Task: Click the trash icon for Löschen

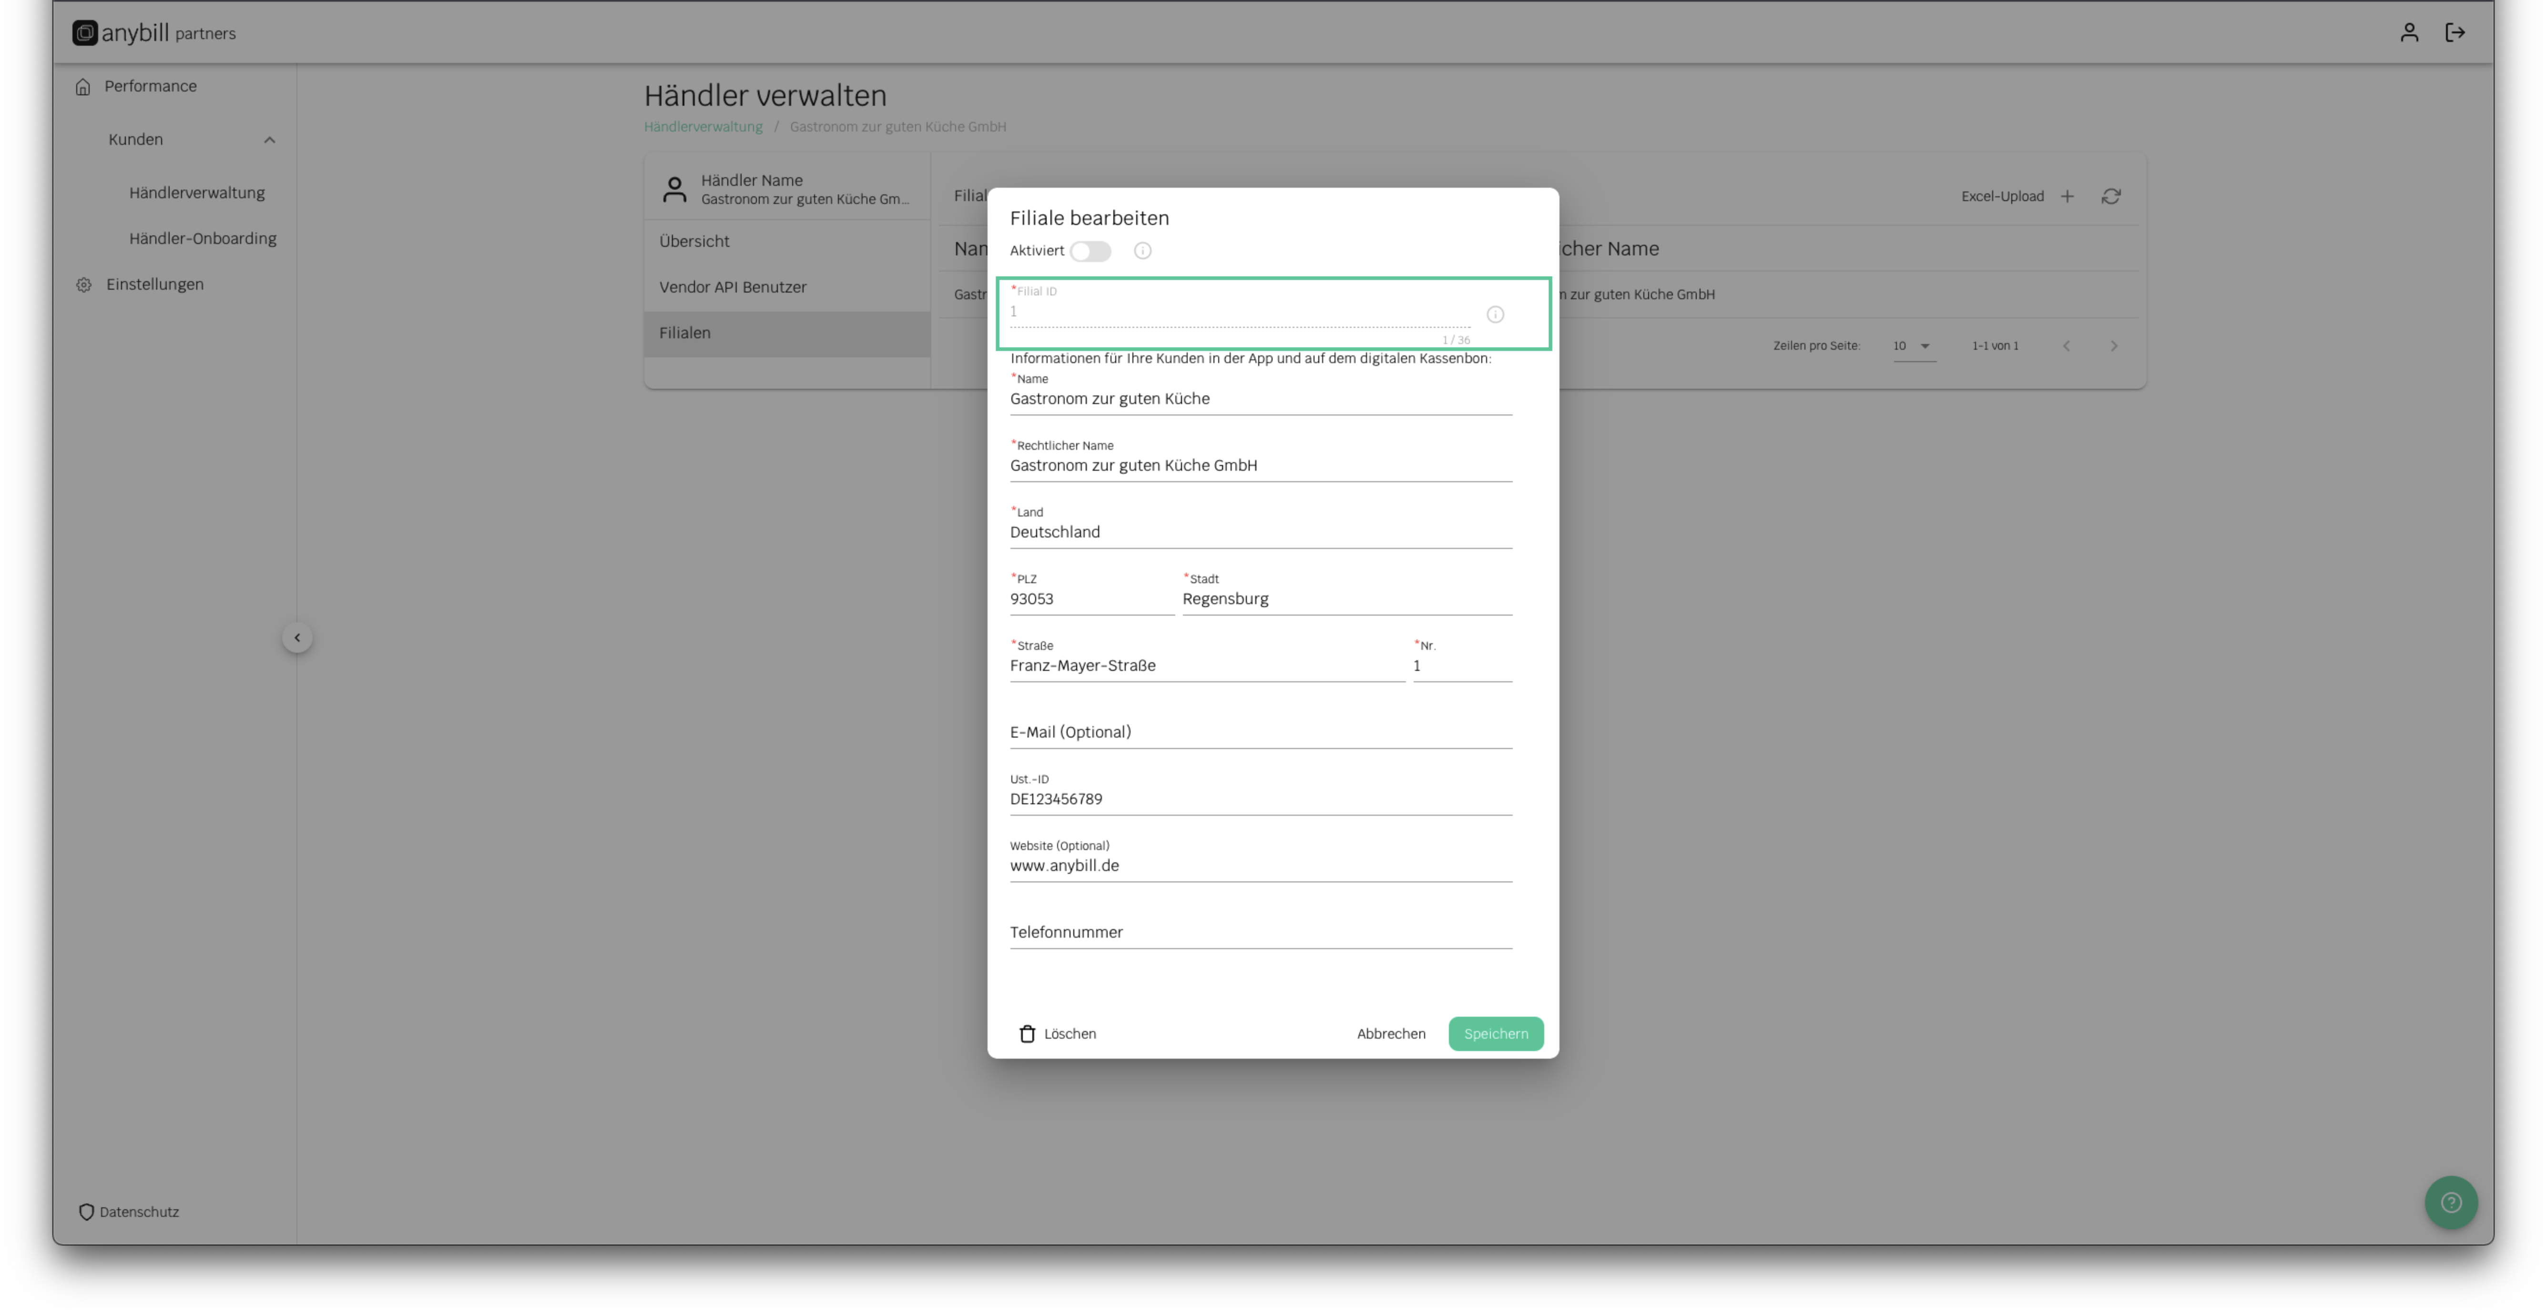Action: tap(1027, 1034)
